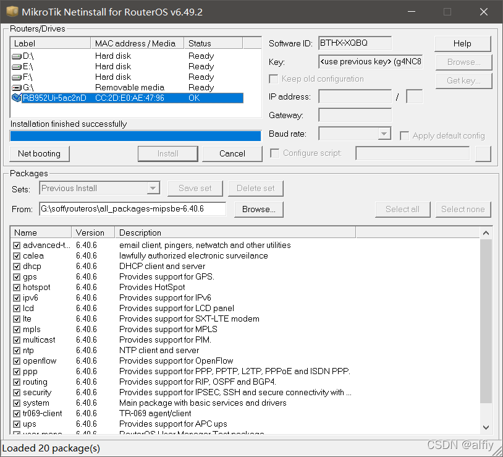The width and height of the screenshot is (503, 457).
Task: Uncheck the lcd package checkbox
Action: [17, 309]
